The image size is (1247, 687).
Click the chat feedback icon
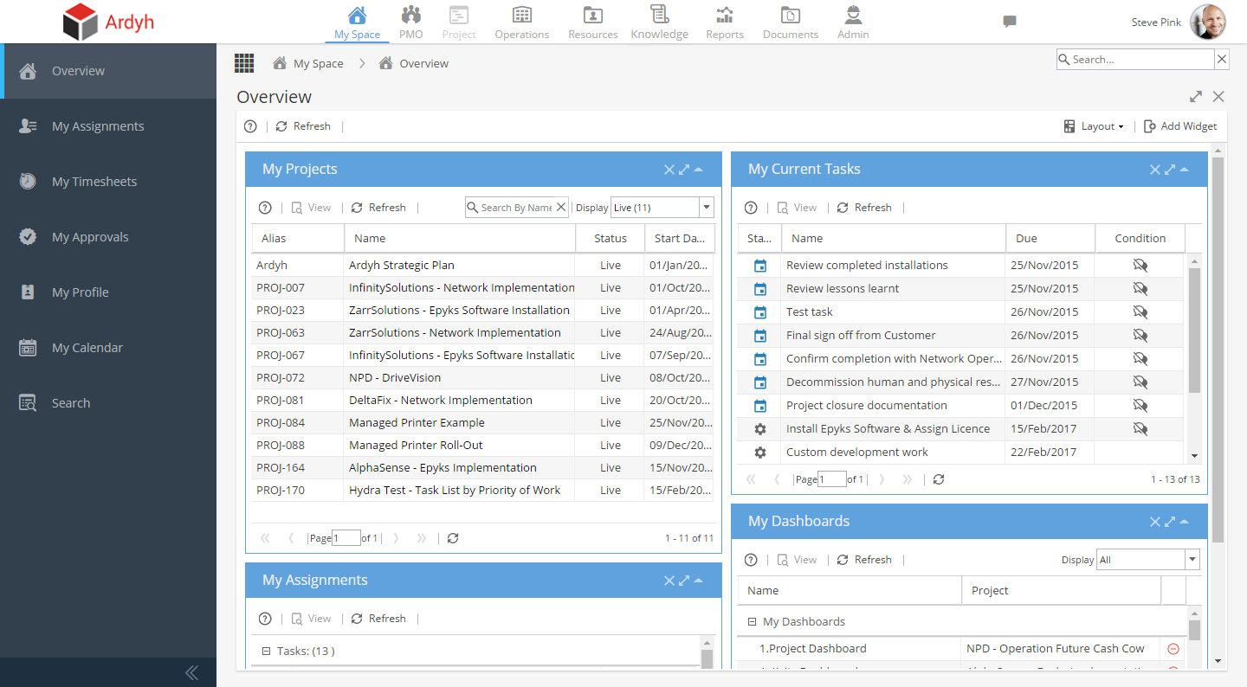click(1009, 22)
